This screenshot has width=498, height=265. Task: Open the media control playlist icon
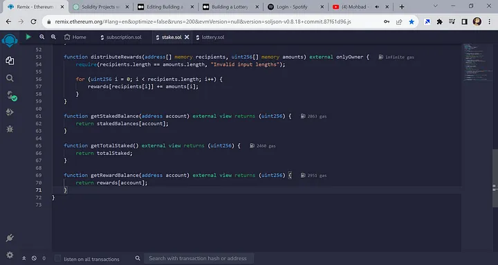[x=452, y=21]
